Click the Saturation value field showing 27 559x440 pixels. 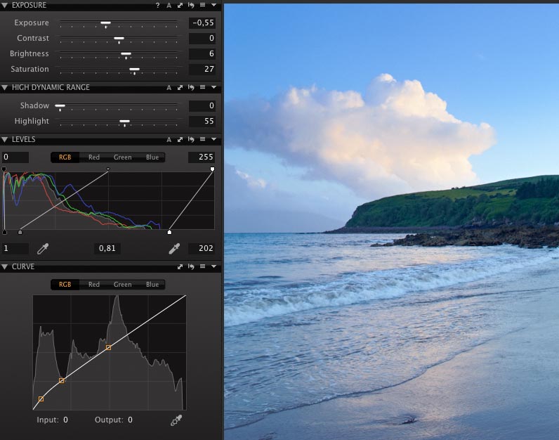click(x=202, y=69)
